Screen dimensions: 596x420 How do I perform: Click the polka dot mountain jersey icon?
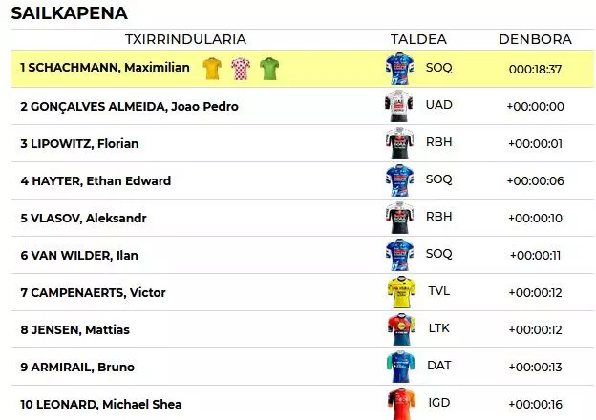coord(240,68)
